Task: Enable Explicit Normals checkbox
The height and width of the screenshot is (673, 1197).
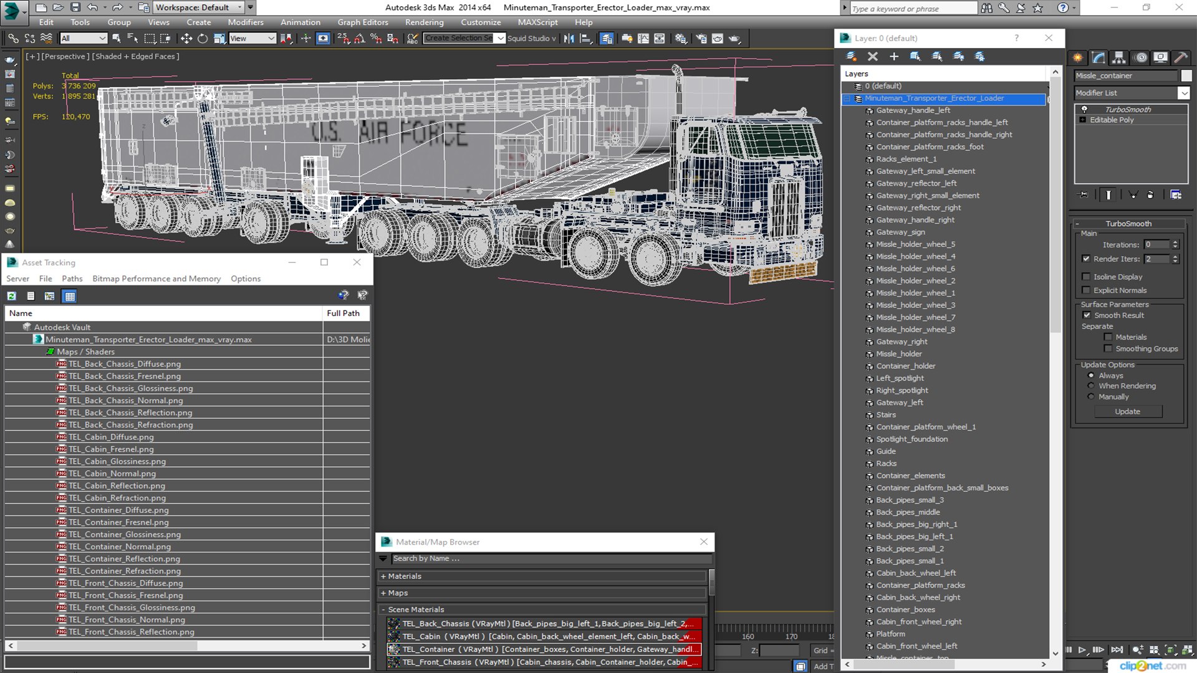Action: [x=1086, y=290]
